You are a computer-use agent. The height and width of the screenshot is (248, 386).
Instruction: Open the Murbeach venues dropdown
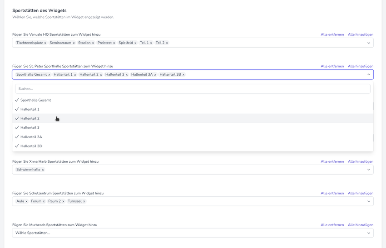(x=368, y=233)
